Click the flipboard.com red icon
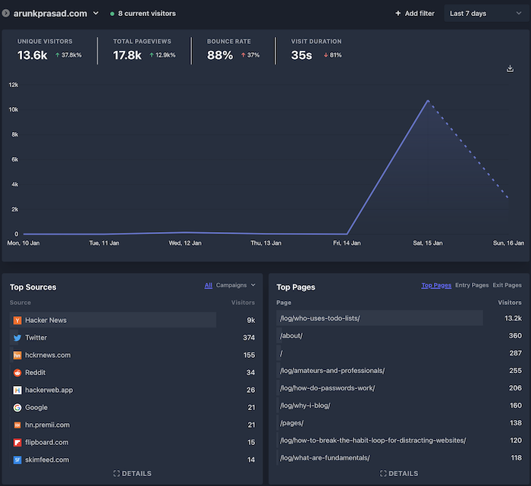Viewport: 531px width, 486px height. [17, 442]
